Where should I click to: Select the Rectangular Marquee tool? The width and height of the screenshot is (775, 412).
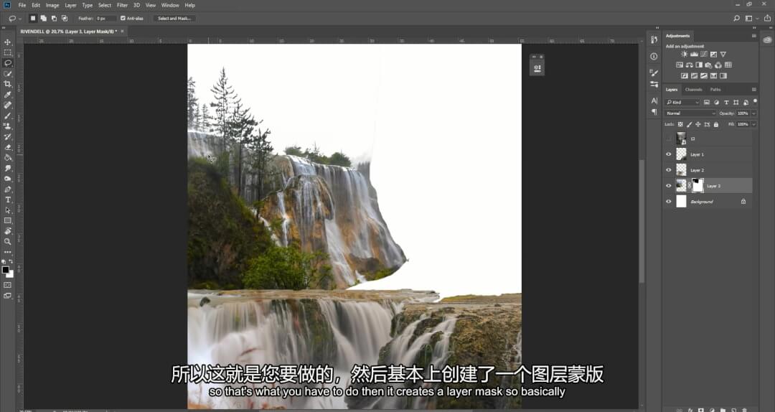7,52
